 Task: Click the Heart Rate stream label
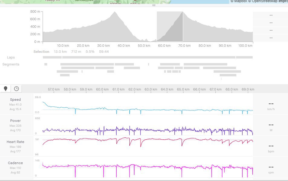pyautogui.click(x=15, y=142)
